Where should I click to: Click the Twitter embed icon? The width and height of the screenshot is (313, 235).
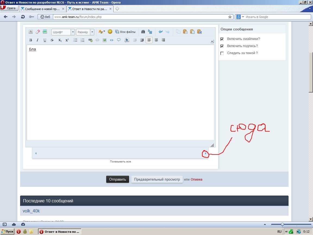tap(127, 40)
